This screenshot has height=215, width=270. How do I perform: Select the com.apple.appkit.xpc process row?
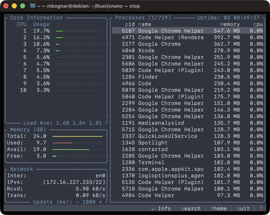coord(188,169)
